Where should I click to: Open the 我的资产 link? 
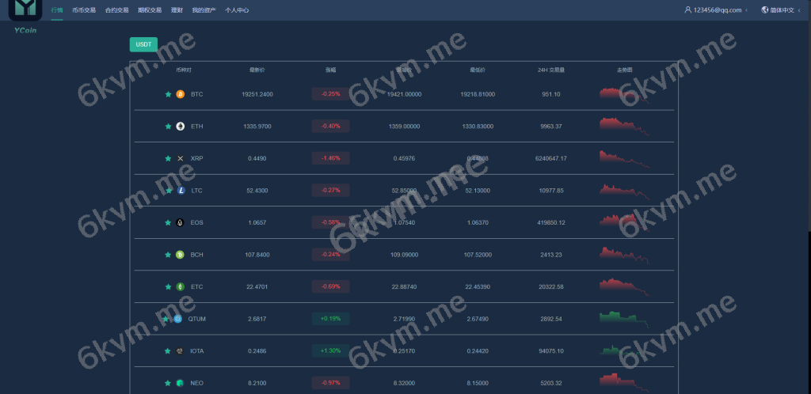pyautogui.click(x=203, y=10)
